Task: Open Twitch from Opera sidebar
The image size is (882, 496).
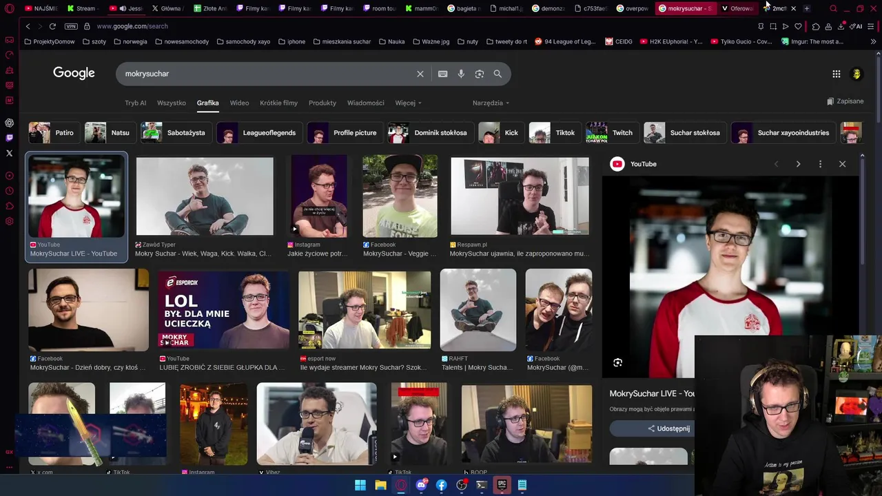Action: click(9, 138)
